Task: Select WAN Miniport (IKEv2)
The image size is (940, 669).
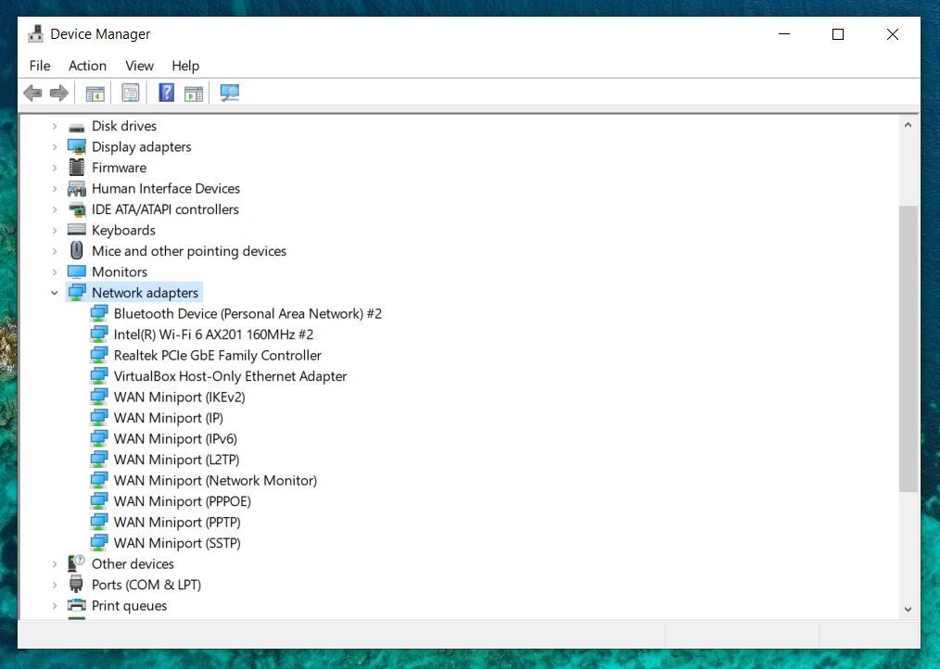Action: (x=179, y=397)
